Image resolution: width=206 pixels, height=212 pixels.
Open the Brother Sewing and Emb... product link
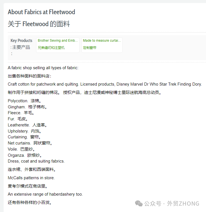point(58,41)
